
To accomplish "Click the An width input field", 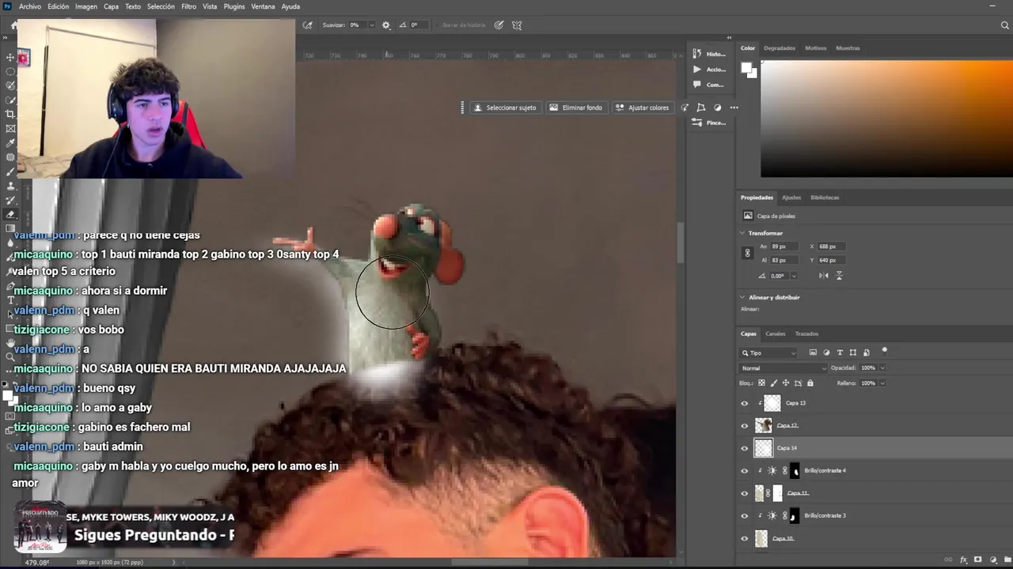I will click(783, 247).
